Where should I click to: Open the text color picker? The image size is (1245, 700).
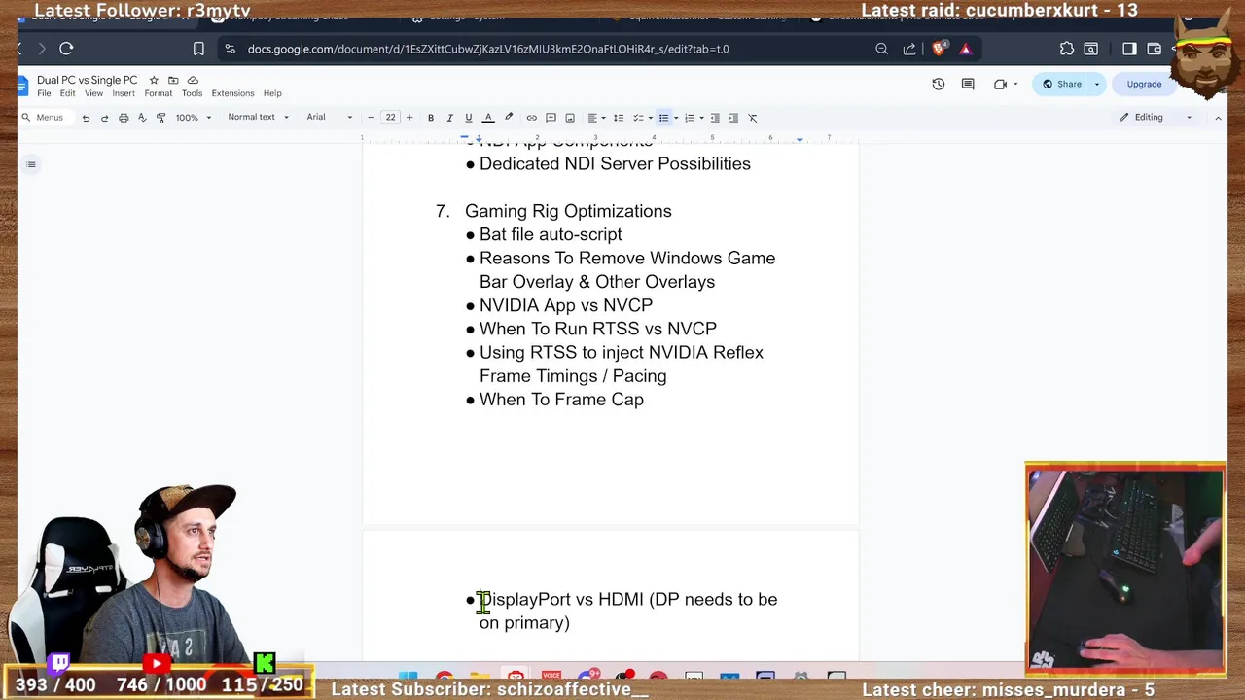[x=488, y=118]
